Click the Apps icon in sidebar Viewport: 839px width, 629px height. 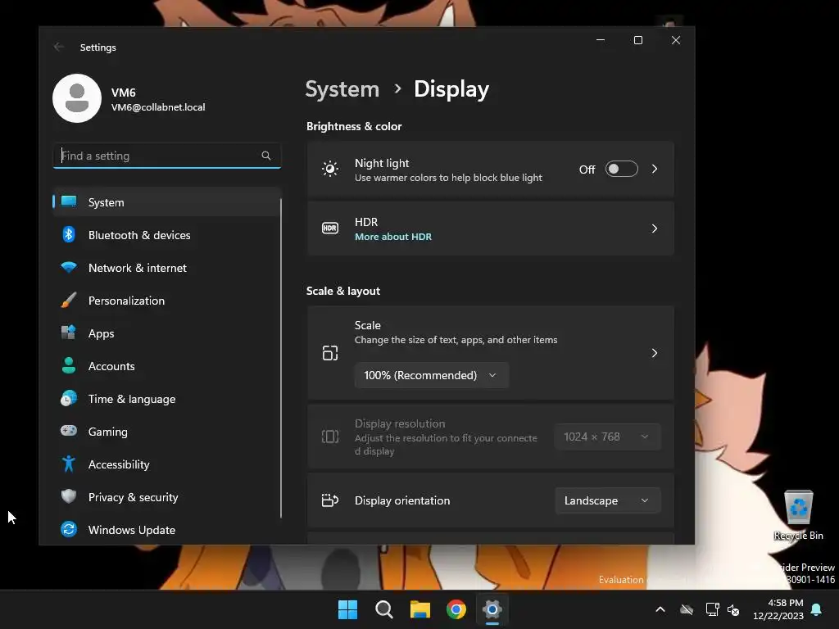pyautogui.click(x=69, y=333)
